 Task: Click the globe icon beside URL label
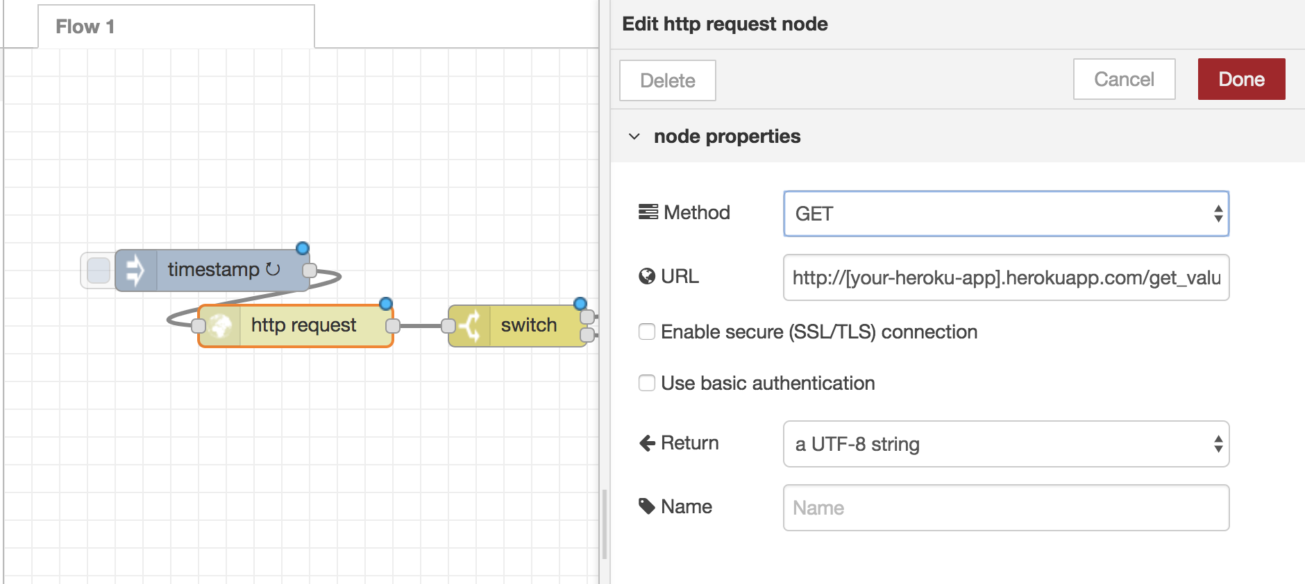coord(647,277)
